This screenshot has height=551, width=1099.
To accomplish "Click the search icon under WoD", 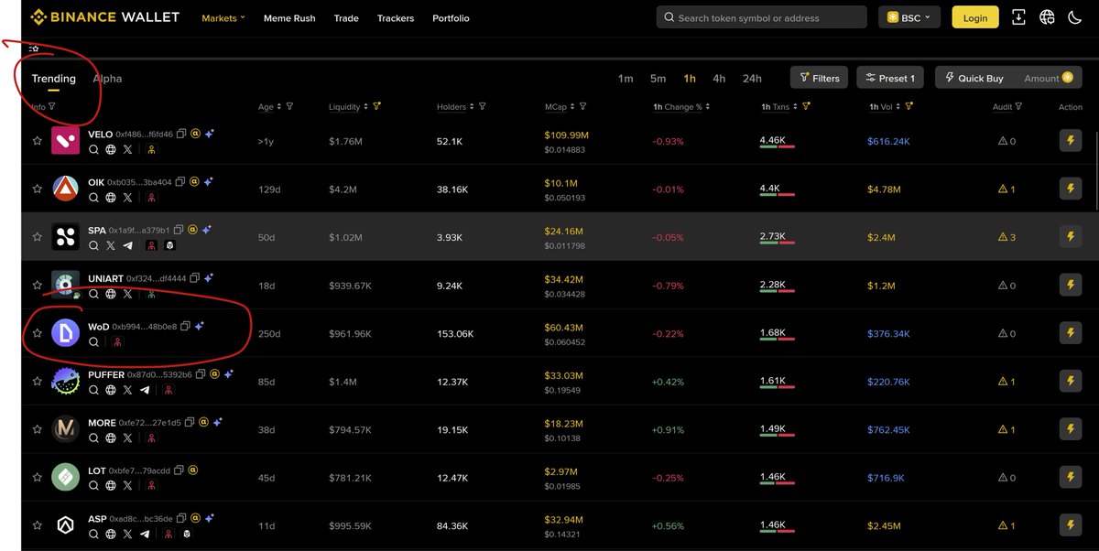I will [93, 341].
